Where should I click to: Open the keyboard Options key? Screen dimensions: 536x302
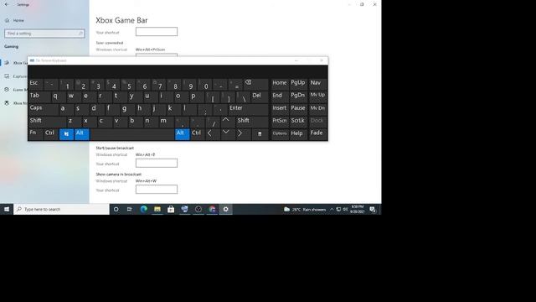(x=280, y=134)
